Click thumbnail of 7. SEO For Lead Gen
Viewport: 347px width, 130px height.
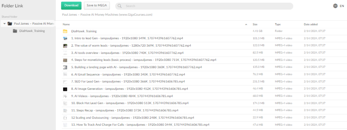pyautogui.click(x=65, y=82)
